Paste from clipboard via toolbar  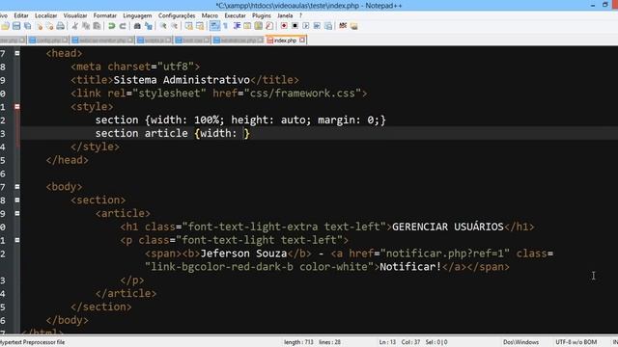coord(97,26)
